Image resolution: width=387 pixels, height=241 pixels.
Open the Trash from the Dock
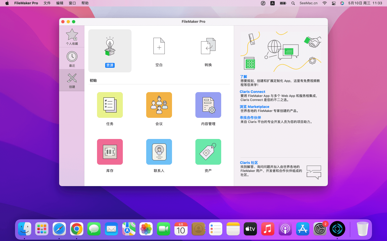pos(363,229)
